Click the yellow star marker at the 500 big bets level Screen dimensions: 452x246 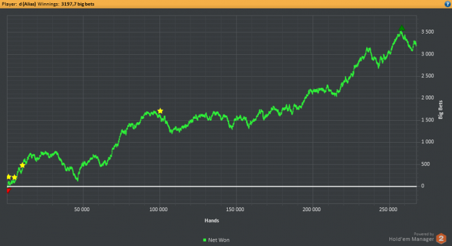coord(23,165)
